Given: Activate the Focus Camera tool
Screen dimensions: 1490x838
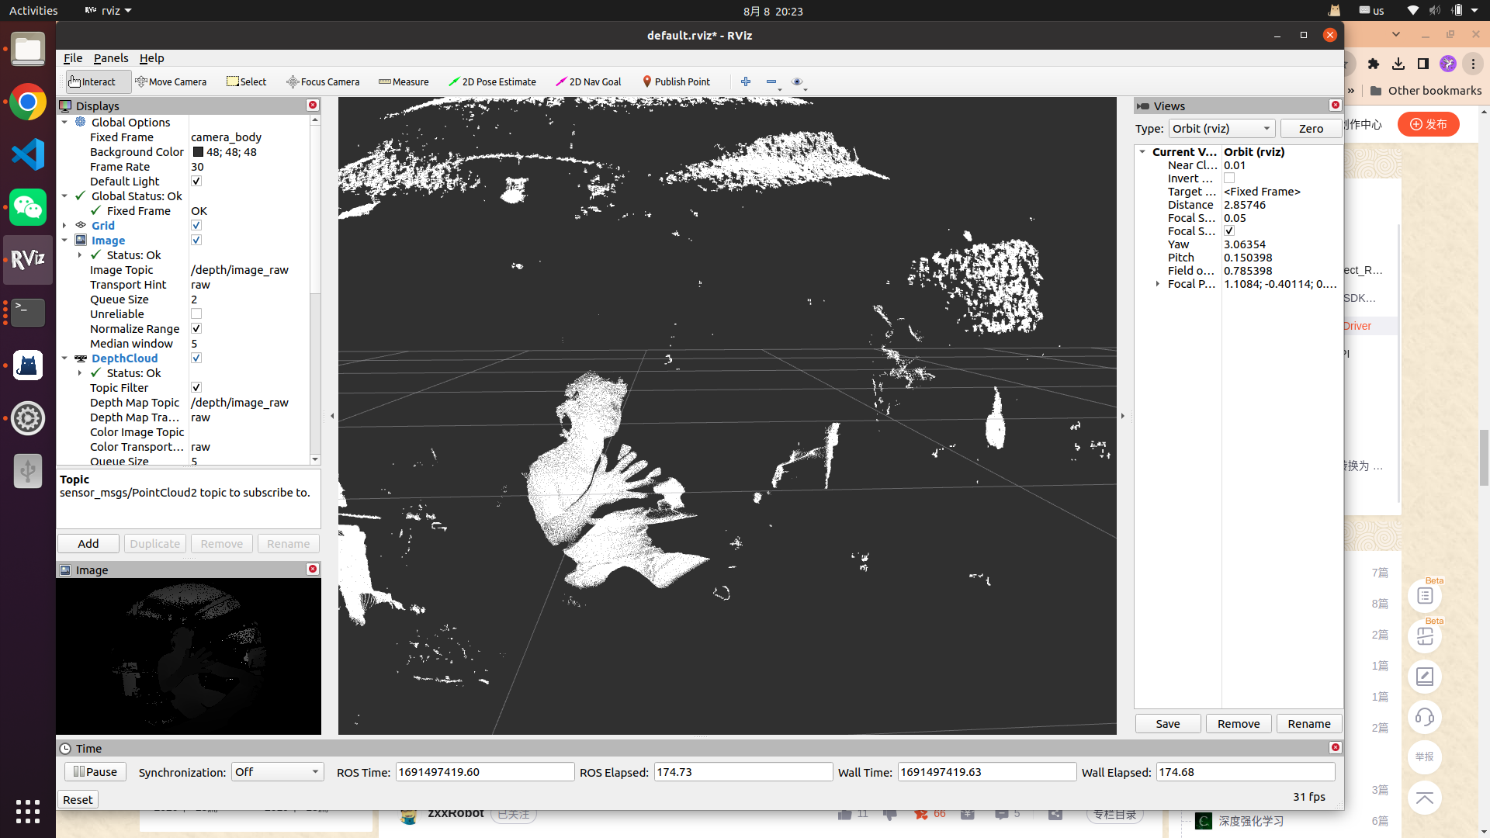Looking at the screenshot, I should pyautogui.click(x=323, y=81).
